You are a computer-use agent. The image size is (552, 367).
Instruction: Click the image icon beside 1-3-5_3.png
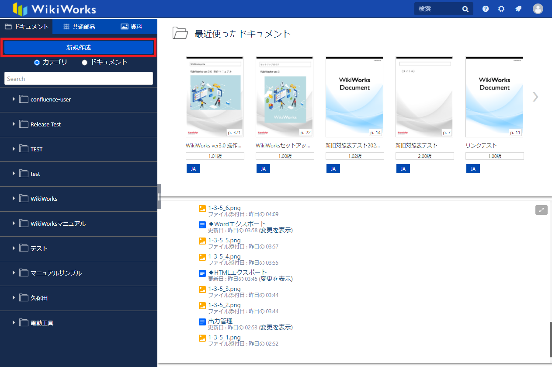click(x=202, y=290)
